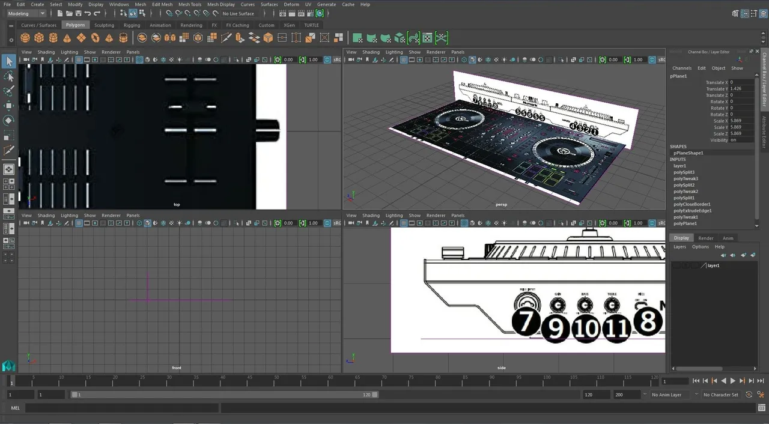Open the UV editor shelf icon
The height and width of the screenshot is (424, 769).
[x=427, y=38]
